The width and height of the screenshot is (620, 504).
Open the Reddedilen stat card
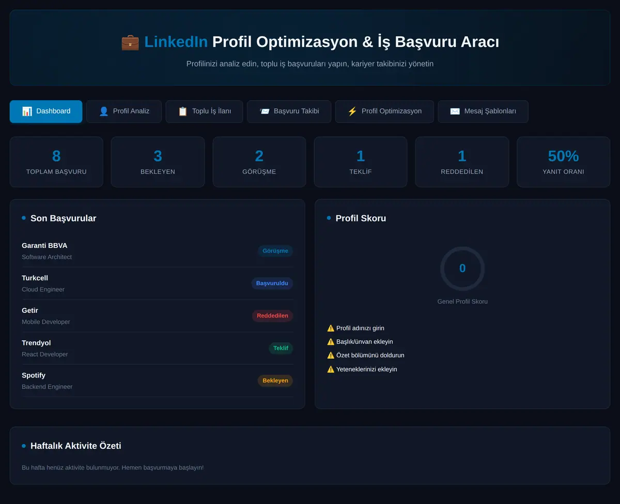pyautogui.click(x=462, y=162)
